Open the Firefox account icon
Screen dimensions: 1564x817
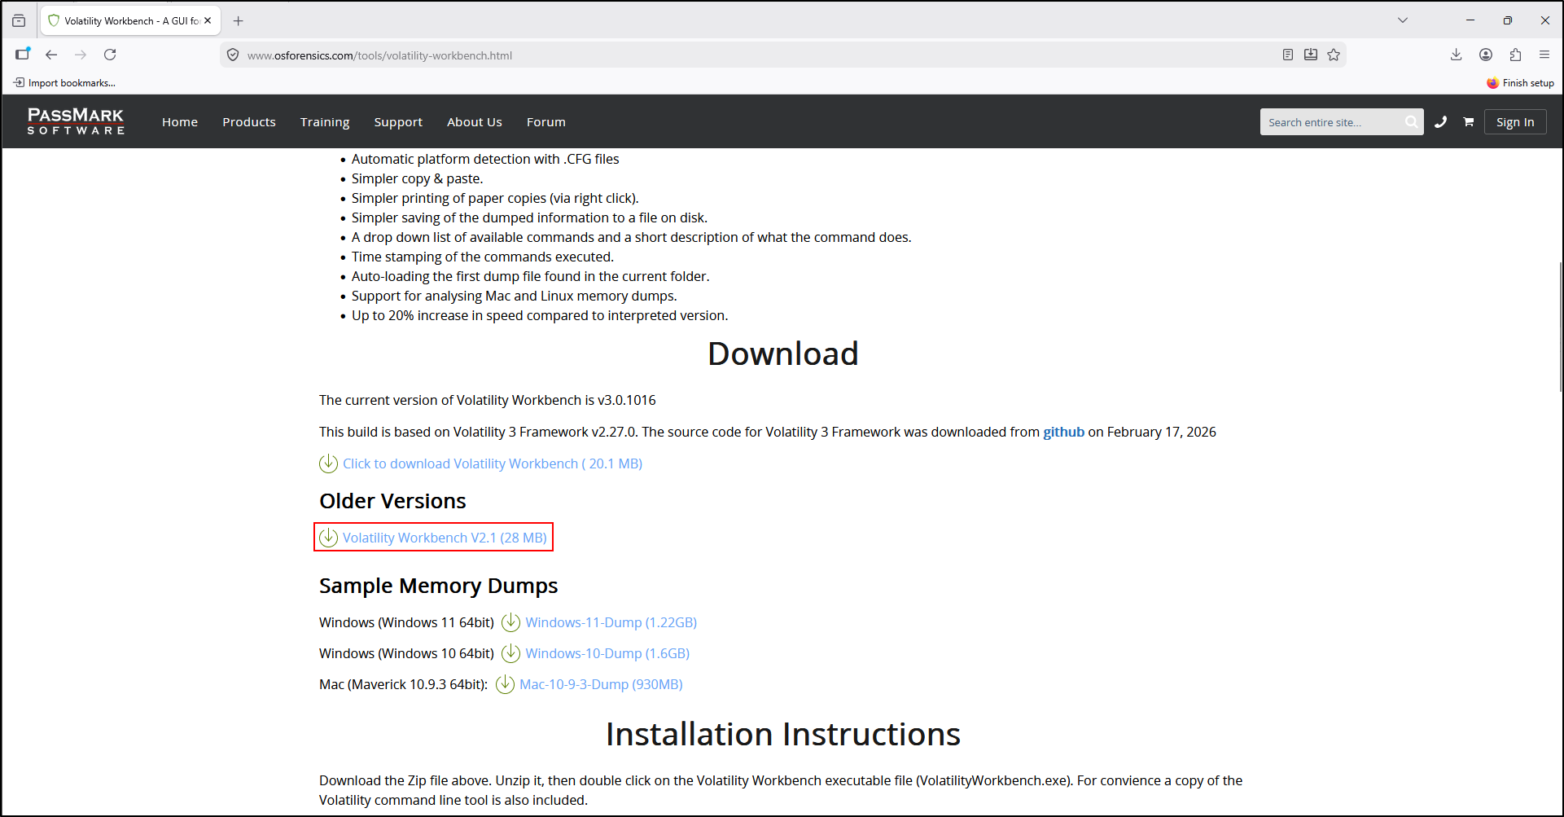[x=1486, y=55]
